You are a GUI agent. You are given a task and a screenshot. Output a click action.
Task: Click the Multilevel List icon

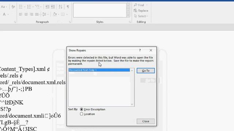(x=37, y=7)
